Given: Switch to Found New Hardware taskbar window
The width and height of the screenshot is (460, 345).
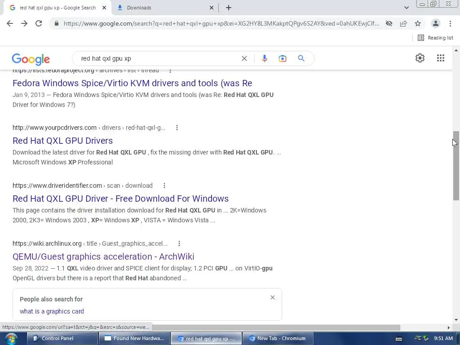Looking at the screenshot, I should point(134,338).
